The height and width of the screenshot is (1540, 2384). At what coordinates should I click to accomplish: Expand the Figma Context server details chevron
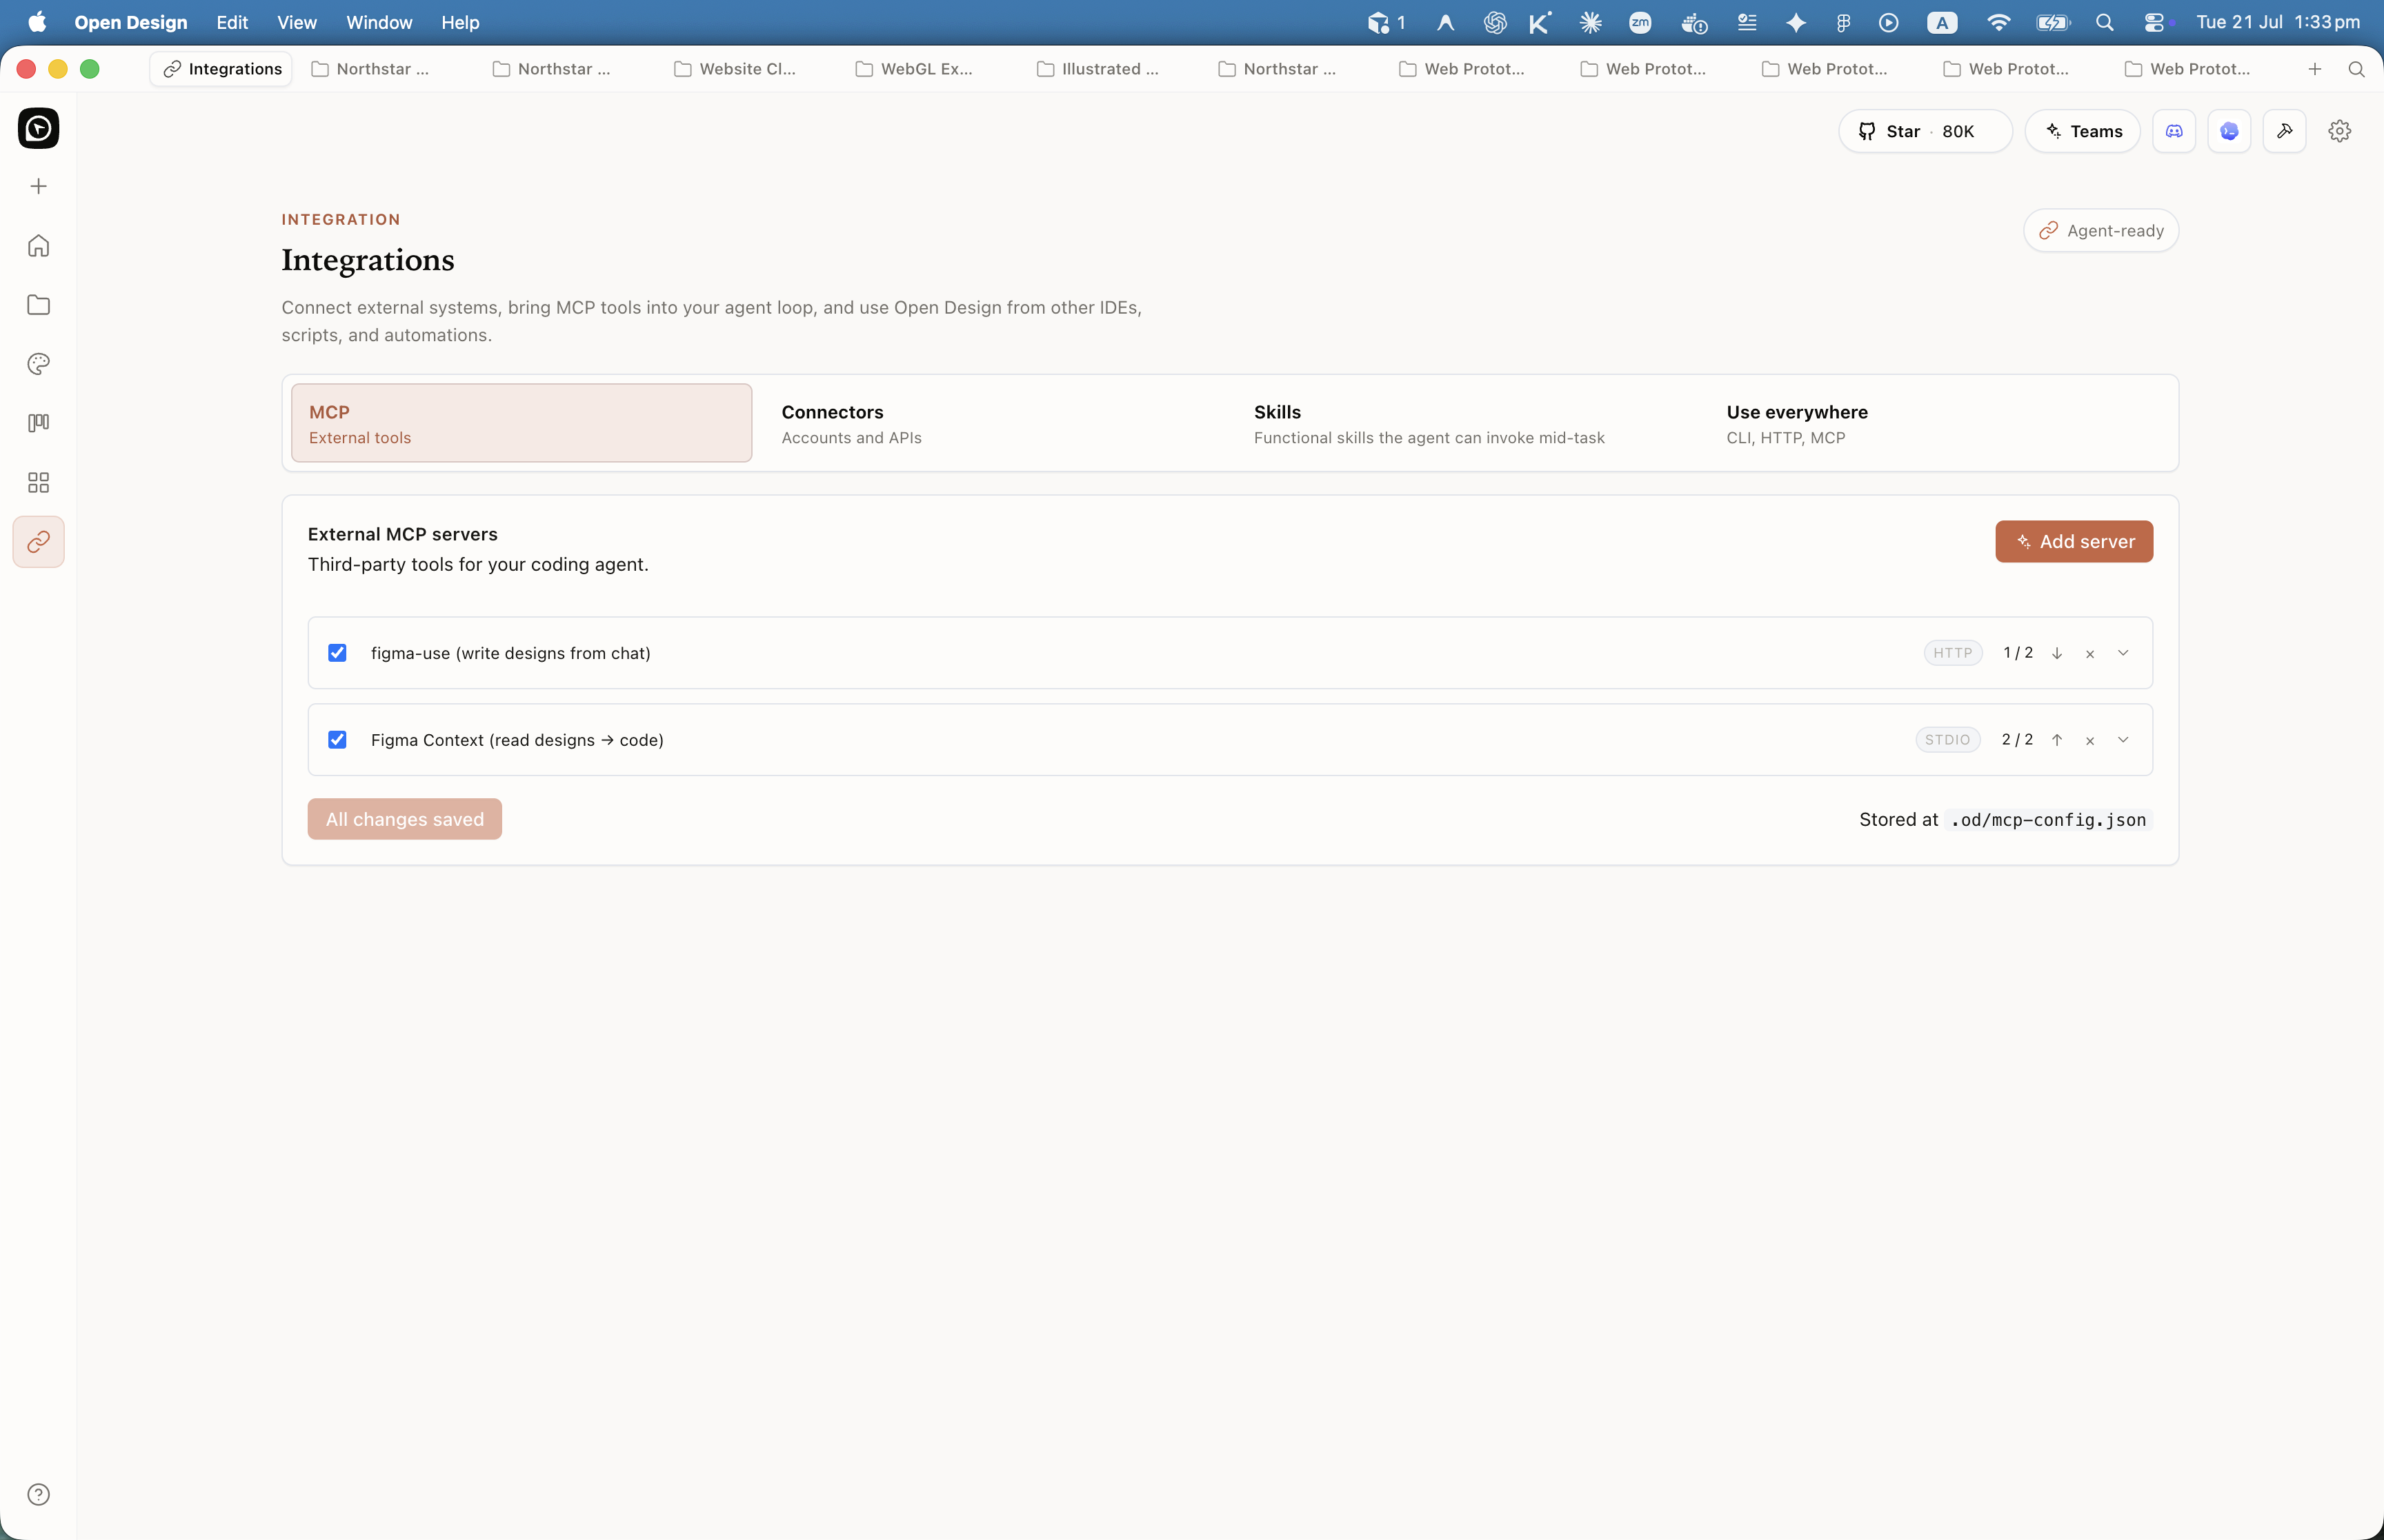[2123, 740]
